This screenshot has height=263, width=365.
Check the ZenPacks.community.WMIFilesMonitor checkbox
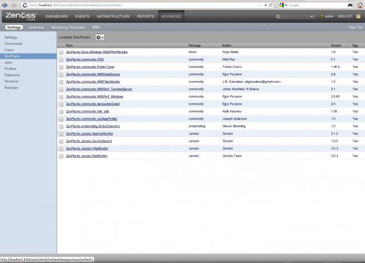coord(61,82)
